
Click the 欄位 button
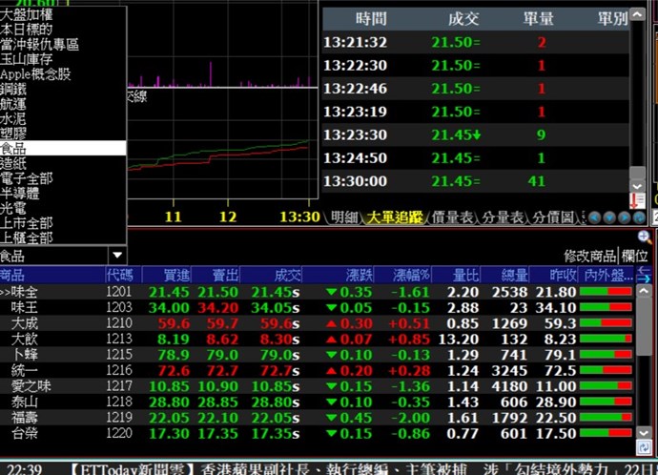coord(635,256)
